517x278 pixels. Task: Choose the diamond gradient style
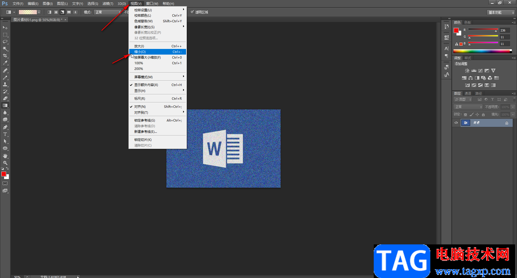click(75, 12)
